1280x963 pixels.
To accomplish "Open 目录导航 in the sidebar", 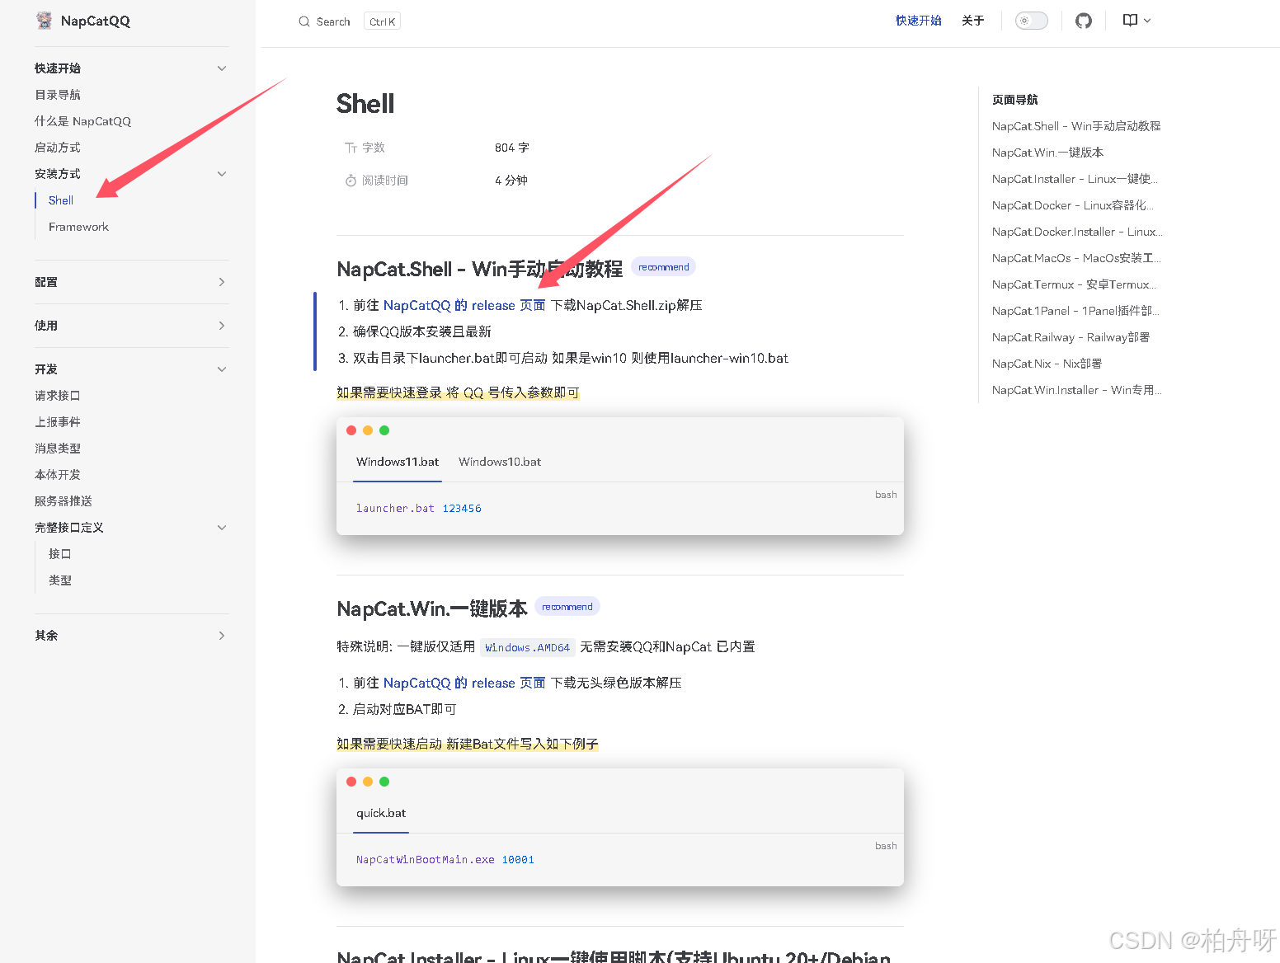I will (x=58, y=95).
